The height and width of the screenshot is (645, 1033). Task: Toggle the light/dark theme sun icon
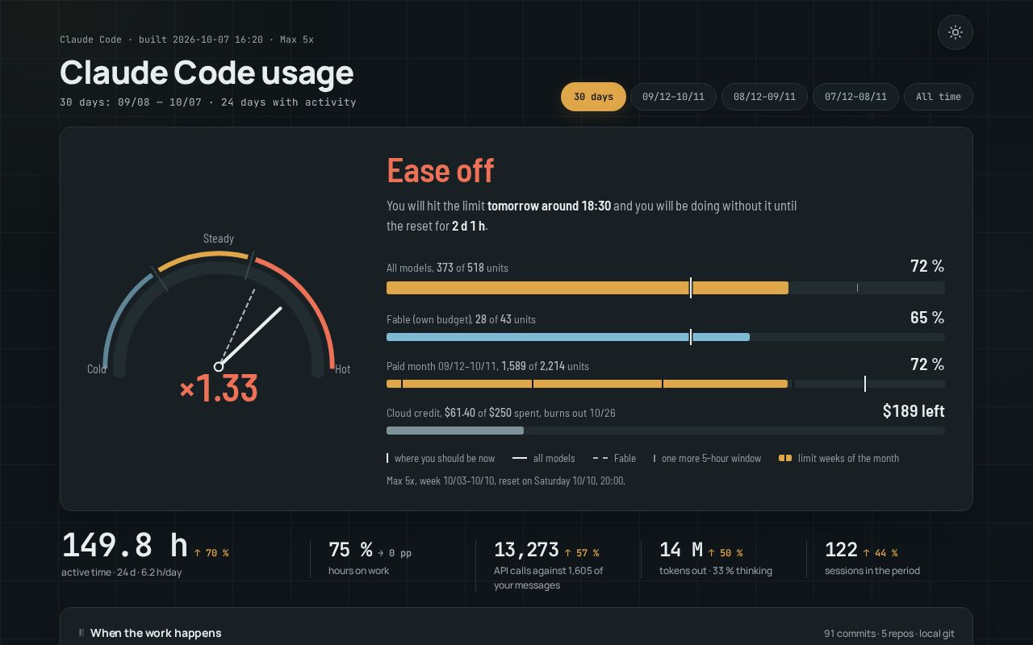956,32
